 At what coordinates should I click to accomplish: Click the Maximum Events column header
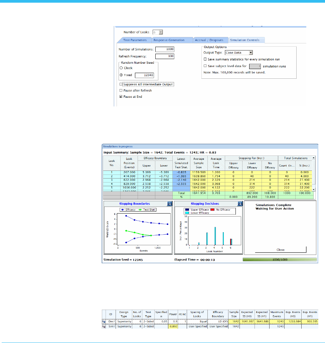[277, 314]
